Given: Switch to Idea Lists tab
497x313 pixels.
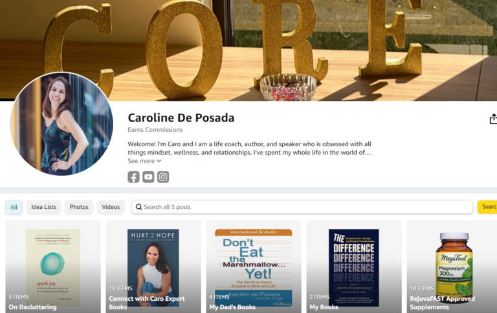Looking at the screenshot, I should [44, 207].
